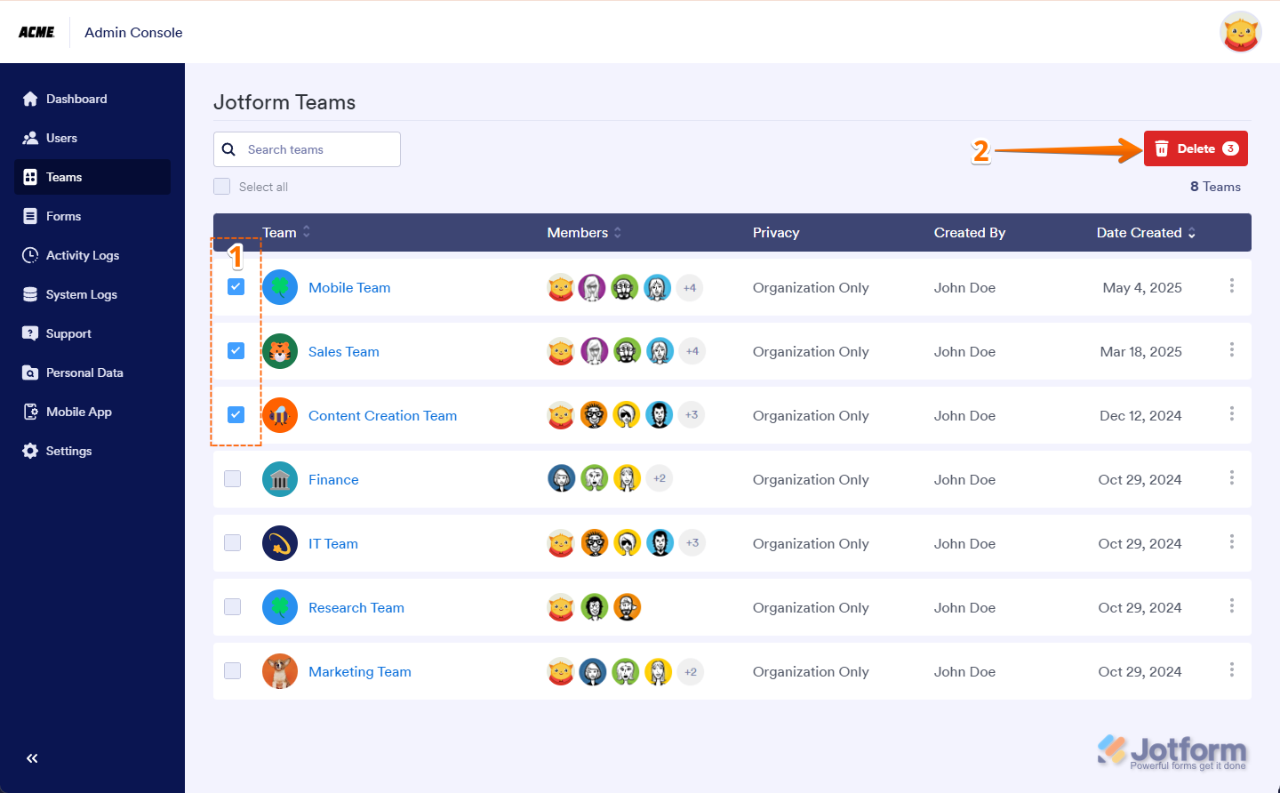Click the IT Team avatar icon

click(280, 543)
